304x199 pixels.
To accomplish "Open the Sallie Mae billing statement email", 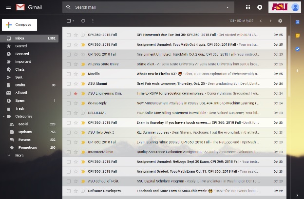I will [x=174, y=113].
